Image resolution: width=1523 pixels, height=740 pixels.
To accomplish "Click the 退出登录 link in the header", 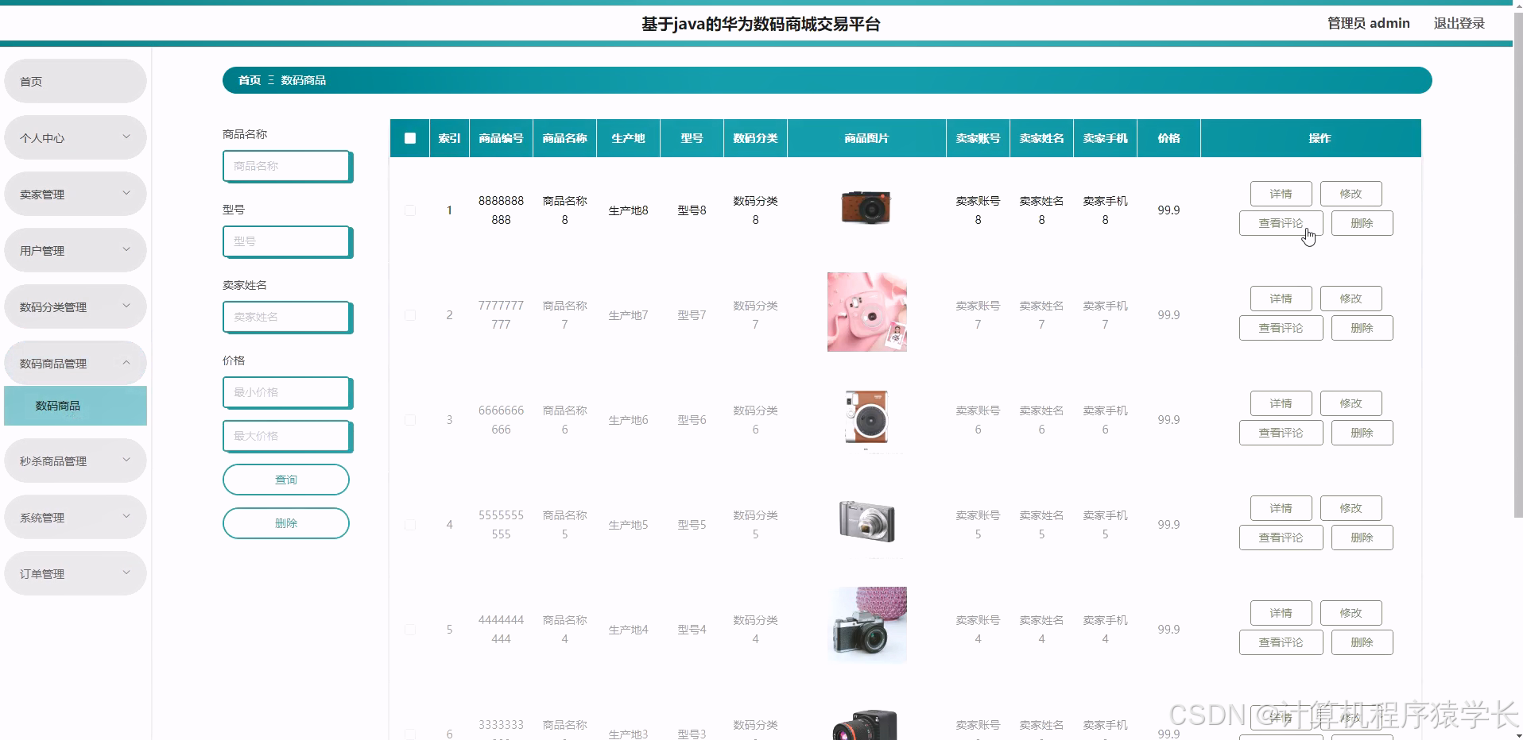I will pyautogui.click(x=1459, y=22).
